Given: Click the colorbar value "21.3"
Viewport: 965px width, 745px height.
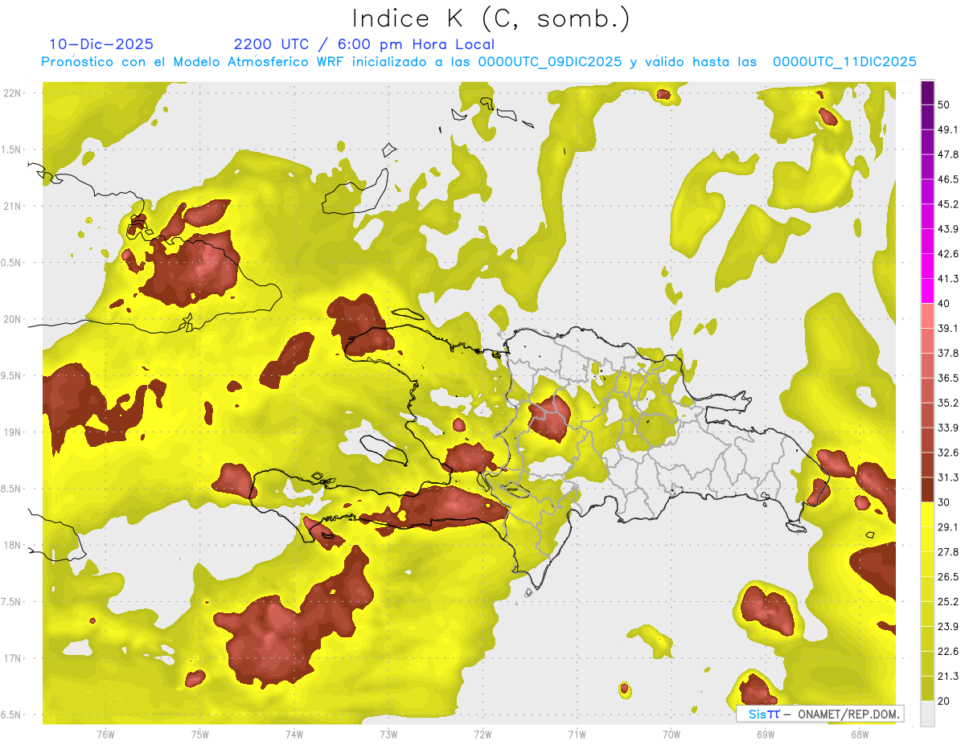Looking at the screenshot, I should tap(948, 677).
